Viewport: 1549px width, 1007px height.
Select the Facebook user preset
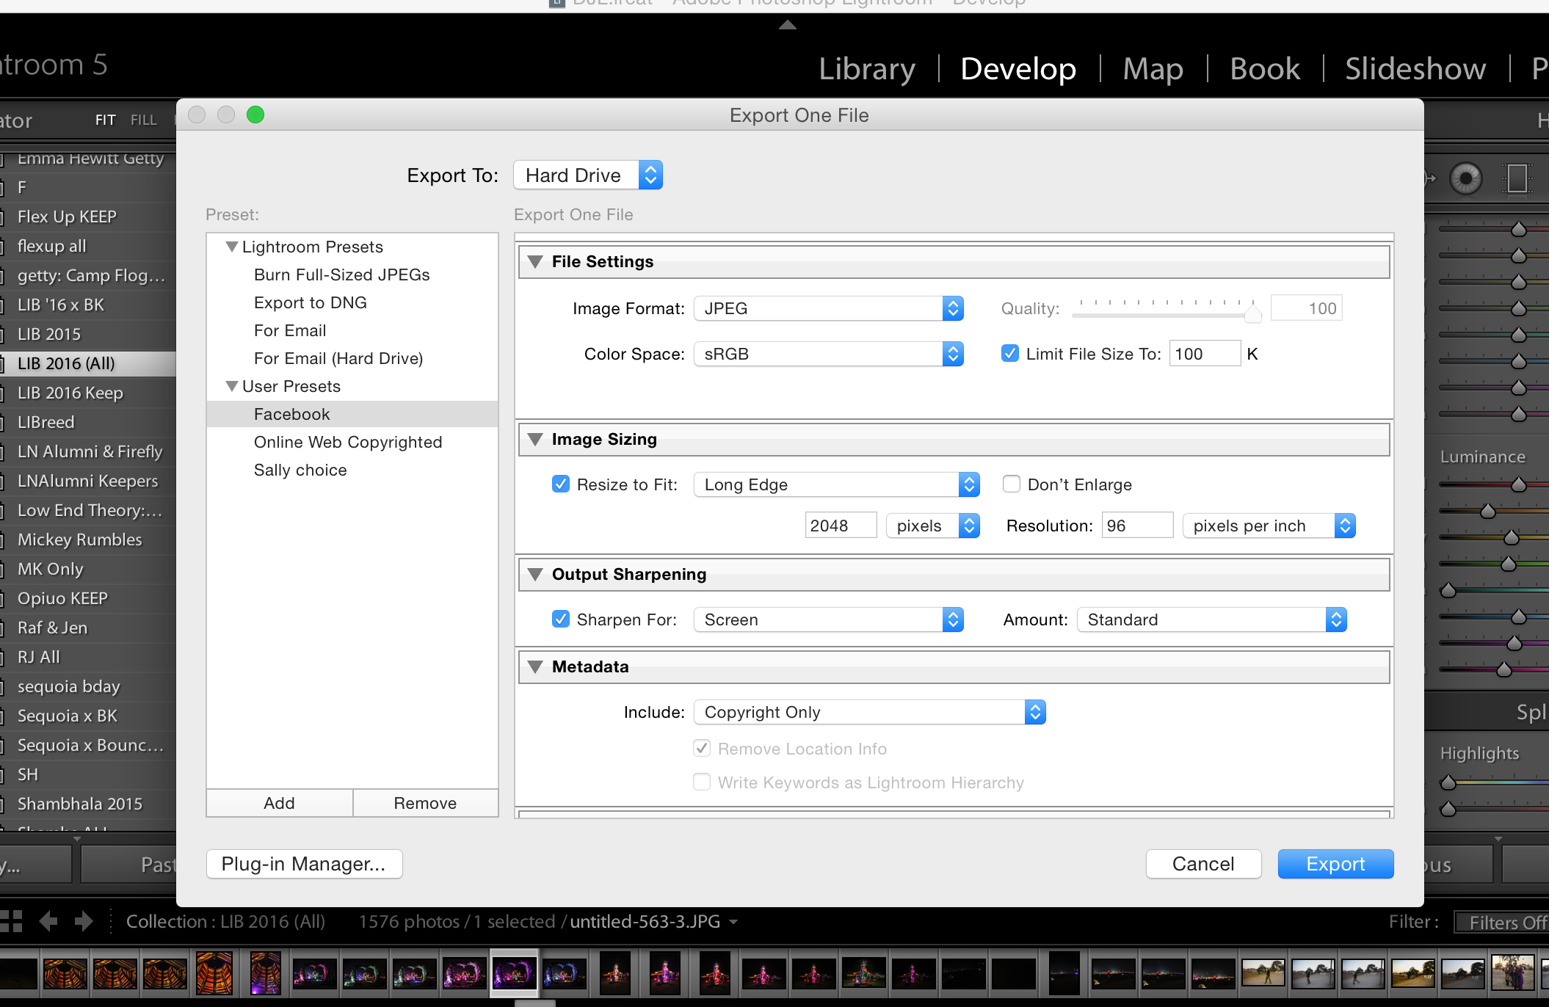[x=291, y=414]
